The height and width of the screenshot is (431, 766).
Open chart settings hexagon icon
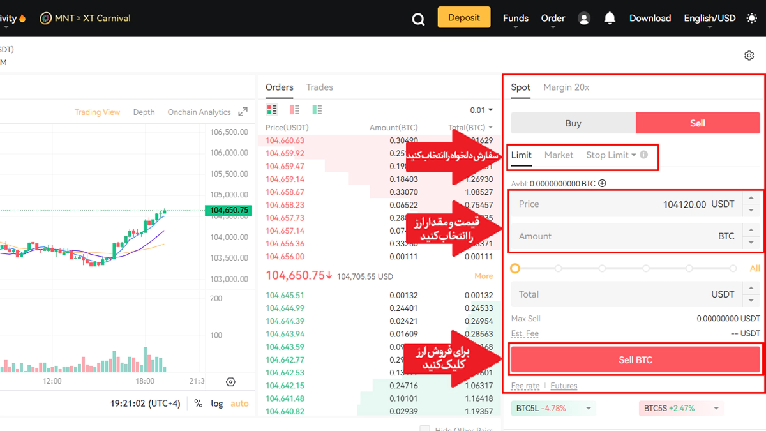click(230, 382)
